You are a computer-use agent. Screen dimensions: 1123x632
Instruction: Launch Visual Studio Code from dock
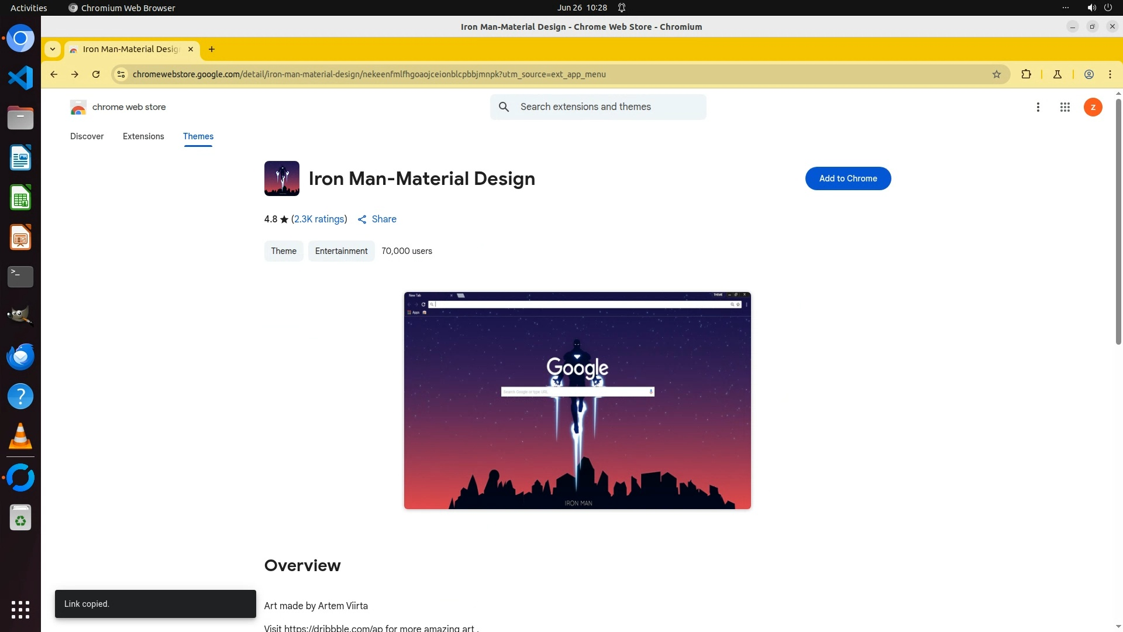pyautogui.click(x=20, y=78)
